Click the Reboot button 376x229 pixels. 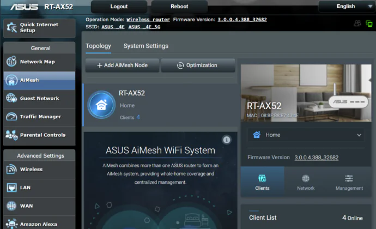[x=179, y=7]
